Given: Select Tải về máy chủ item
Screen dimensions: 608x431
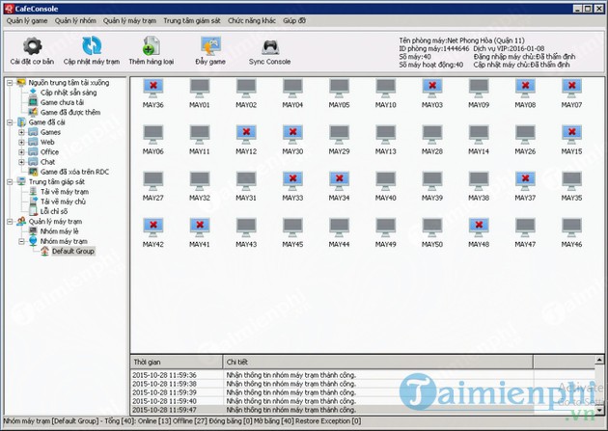Looking at the screenshot, I should click(63, 202).
